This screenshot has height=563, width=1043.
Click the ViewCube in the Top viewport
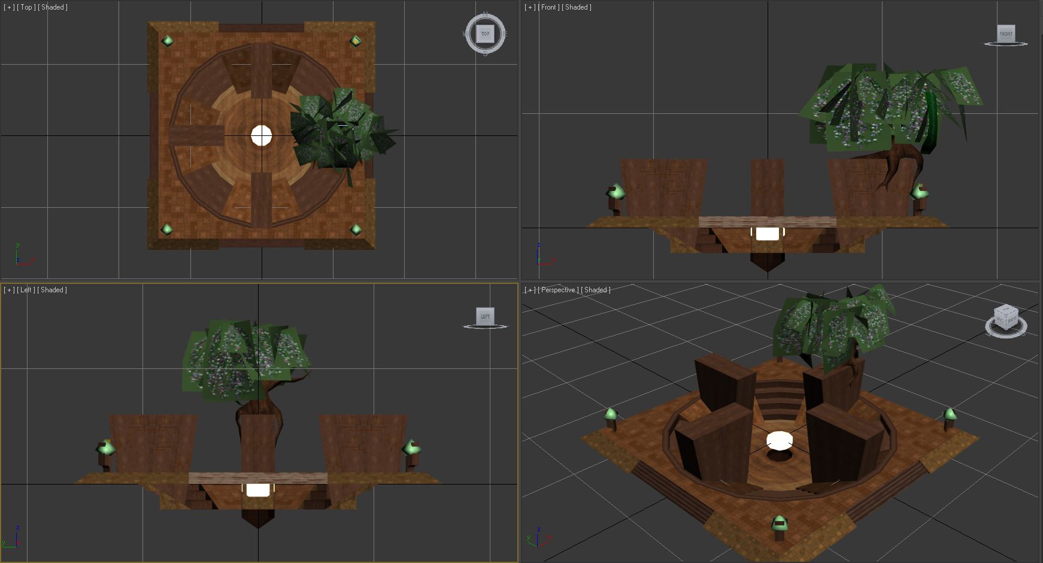tap(485, 34)
